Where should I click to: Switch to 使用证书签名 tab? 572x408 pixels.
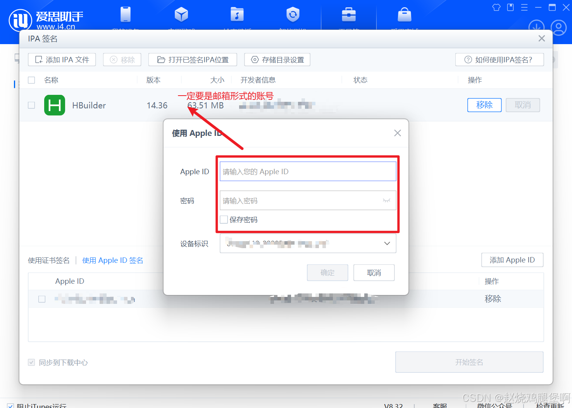click(x=48, y=260)
